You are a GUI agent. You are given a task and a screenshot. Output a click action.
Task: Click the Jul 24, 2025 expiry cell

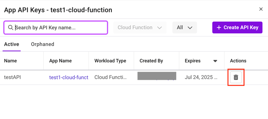point(201,77)
